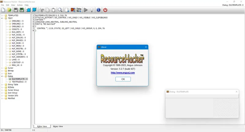Expand the Version Info folder node
This screenshot has height=132, width=245.
[x=2, y=95]
